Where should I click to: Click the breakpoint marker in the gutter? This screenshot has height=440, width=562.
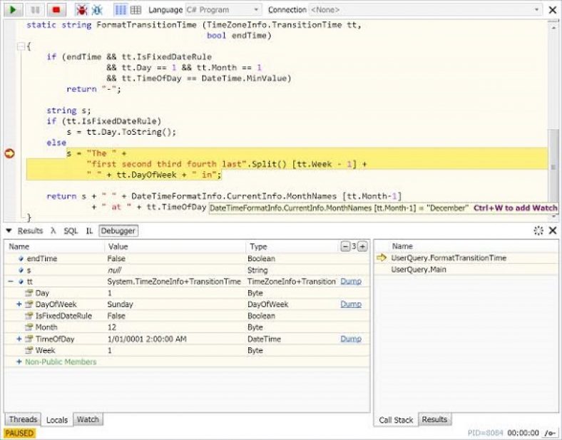point(9,153)
